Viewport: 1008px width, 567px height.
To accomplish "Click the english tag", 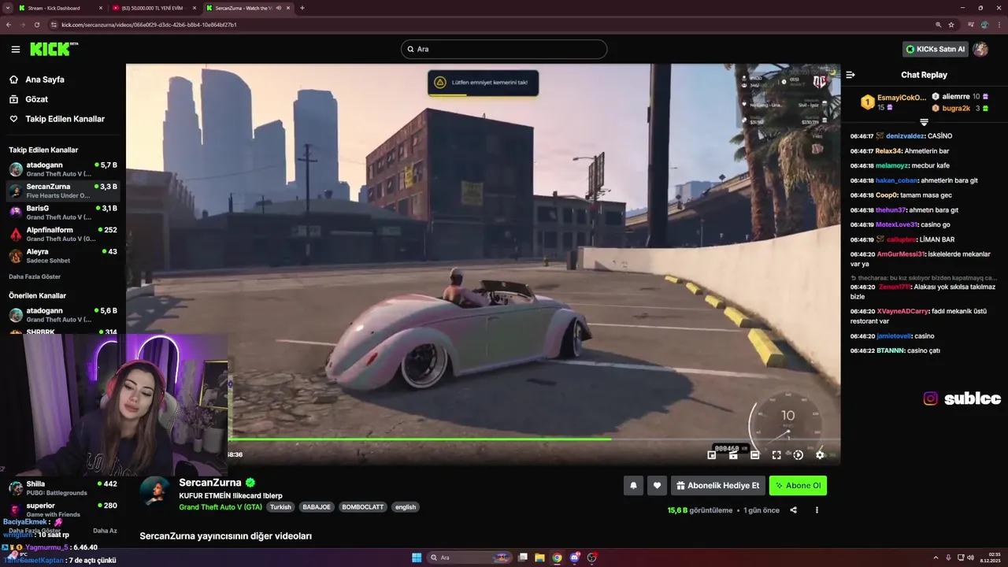I will point(406,507).
